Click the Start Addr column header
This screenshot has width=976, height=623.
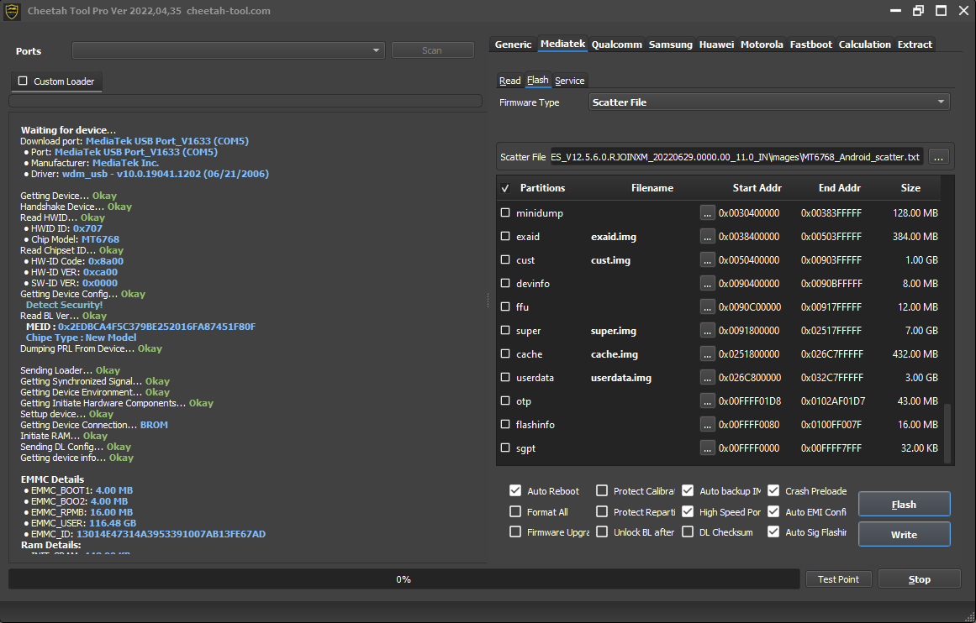pos(757,188)
